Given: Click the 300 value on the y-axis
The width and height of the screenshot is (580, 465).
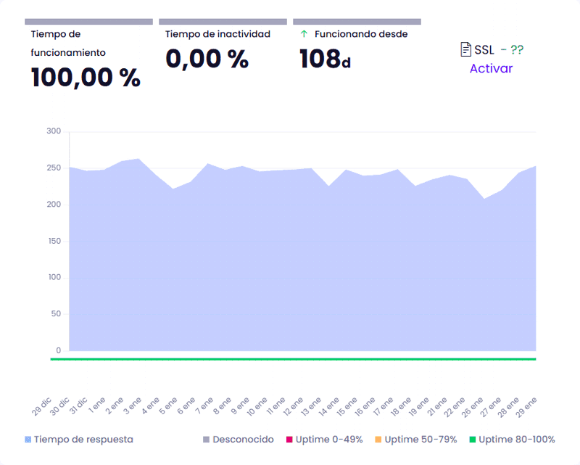Looking at the screenshot, I should point(54,131).
